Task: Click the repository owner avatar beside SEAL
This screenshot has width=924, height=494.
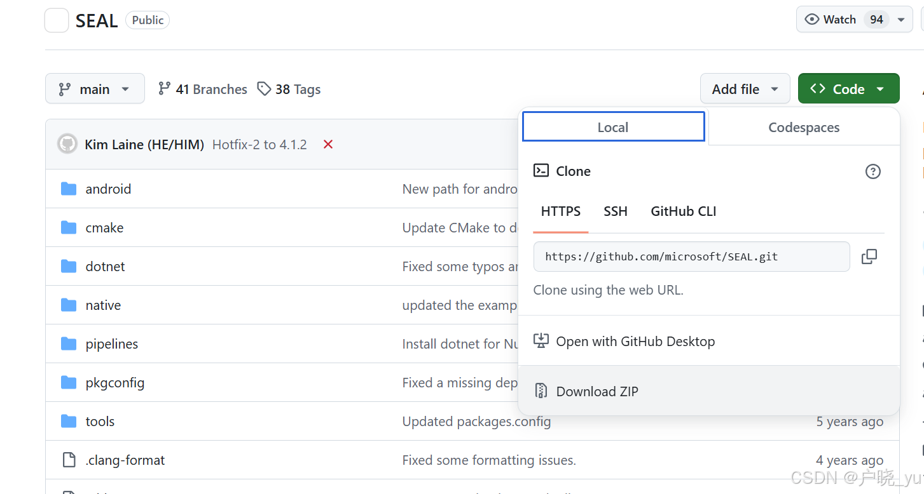Action: (x=56, y=20)
